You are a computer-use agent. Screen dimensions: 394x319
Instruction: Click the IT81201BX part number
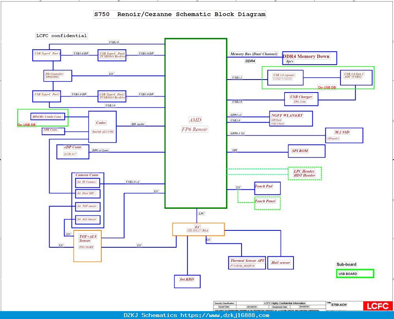click(86, 247)
